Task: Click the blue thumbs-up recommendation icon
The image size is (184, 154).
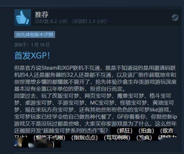Action: (x=23, y=18)
